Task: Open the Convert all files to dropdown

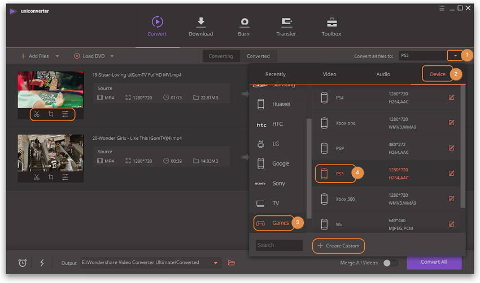Action: pyautogui.click(x=455, y=56)
